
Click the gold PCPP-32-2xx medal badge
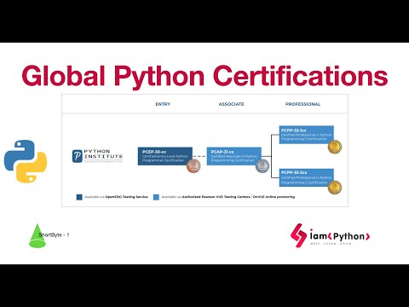pos(335,187)
